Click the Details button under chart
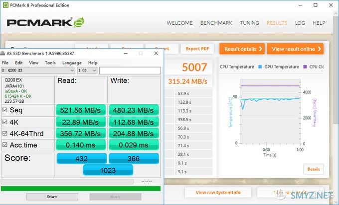 point(314,169)
